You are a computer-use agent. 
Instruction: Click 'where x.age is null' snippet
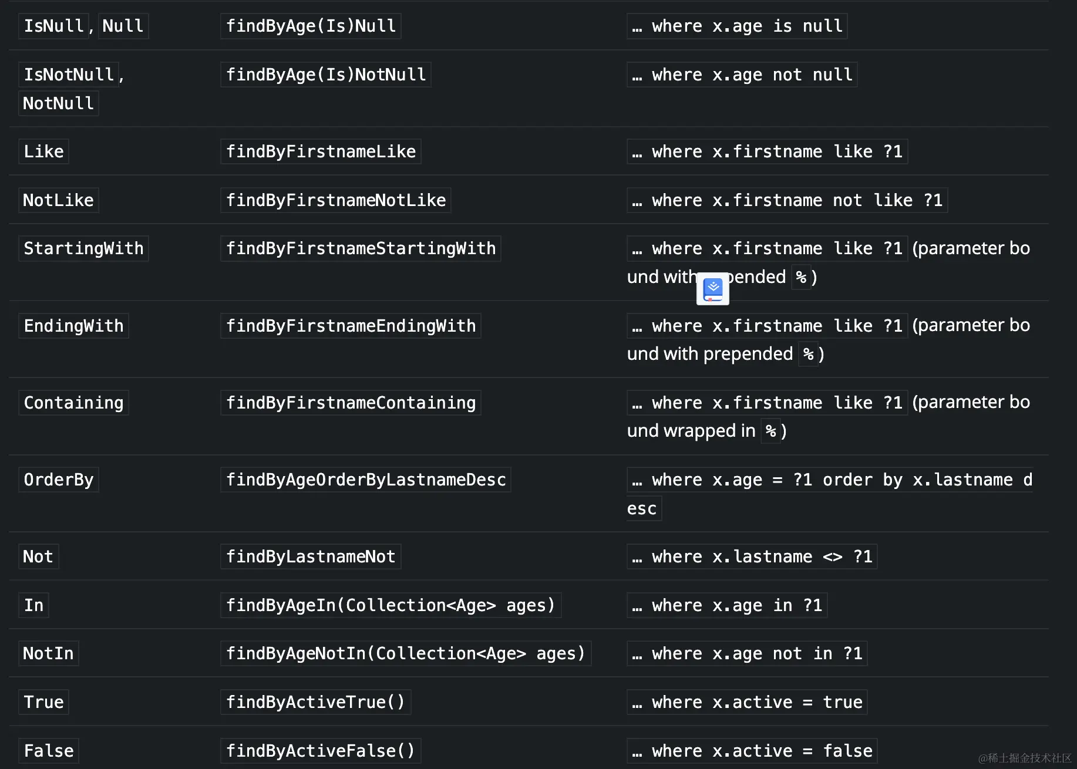tap(736, 26)
